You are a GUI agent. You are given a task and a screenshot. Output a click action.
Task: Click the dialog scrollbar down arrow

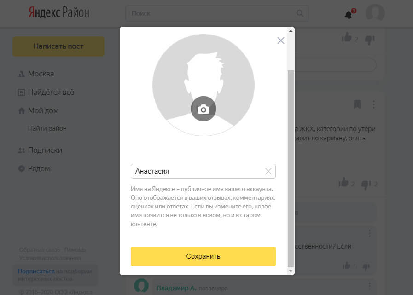(x=291, y=271)
